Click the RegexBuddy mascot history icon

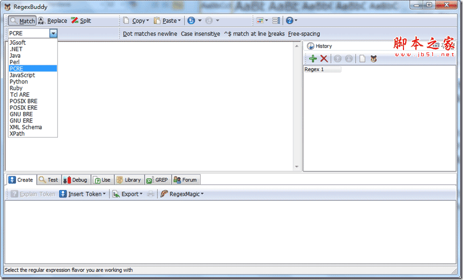(x=373, y=59)
